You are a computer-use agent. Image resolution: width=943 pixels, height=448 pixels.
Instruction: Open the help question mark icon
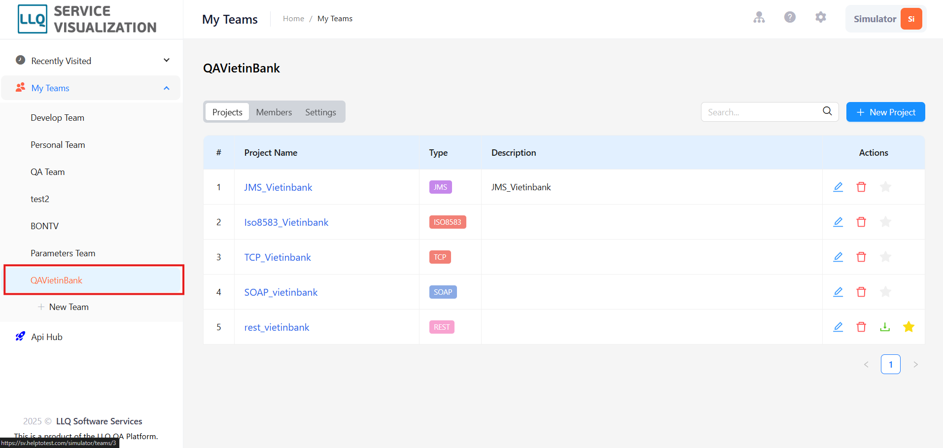pyautogui.click(x=790, y=17)
